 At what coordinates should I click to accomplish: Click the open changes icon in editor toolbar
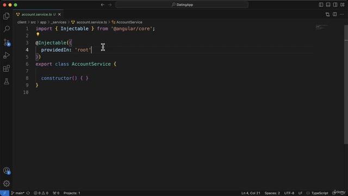327,15
